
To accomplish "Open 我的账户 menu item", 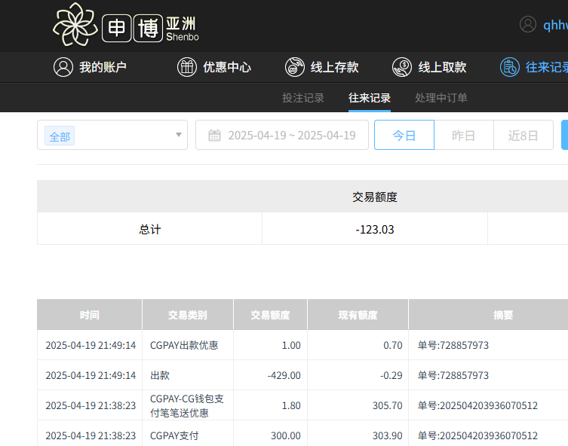I will [x=103, y=67].
